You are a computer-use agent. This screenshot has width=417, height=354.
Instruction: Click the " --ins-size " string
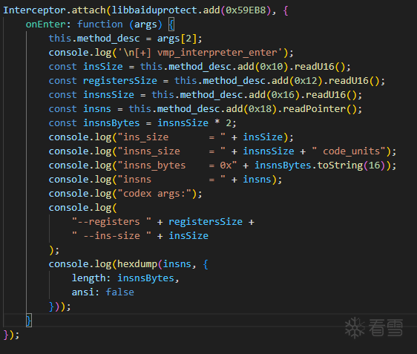[111, 236]
